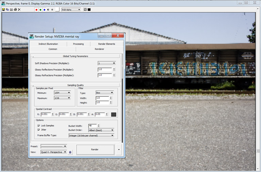Open the render mode arrow beside Render
This screenshot has width=261, height=172.
(119, 150)
